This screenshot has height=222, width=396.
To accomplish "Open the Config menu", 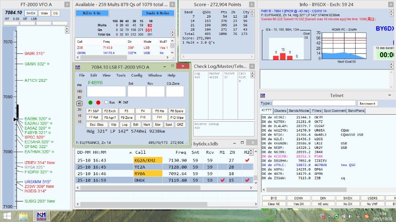I will (137, 75).
